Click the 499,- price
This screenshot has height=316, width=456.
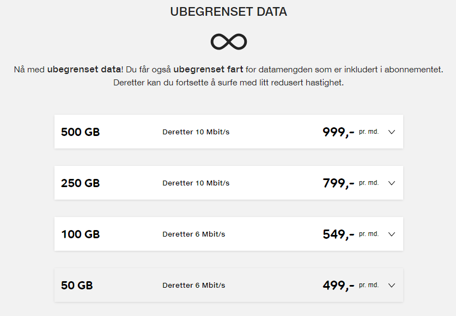tap(338, 286)
